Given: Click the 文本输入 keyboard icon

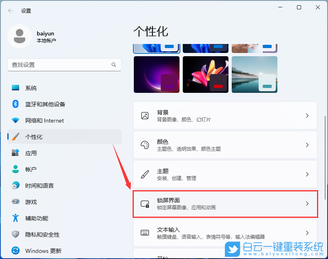Looking at the screenshot, I should [x=145, y=233].
